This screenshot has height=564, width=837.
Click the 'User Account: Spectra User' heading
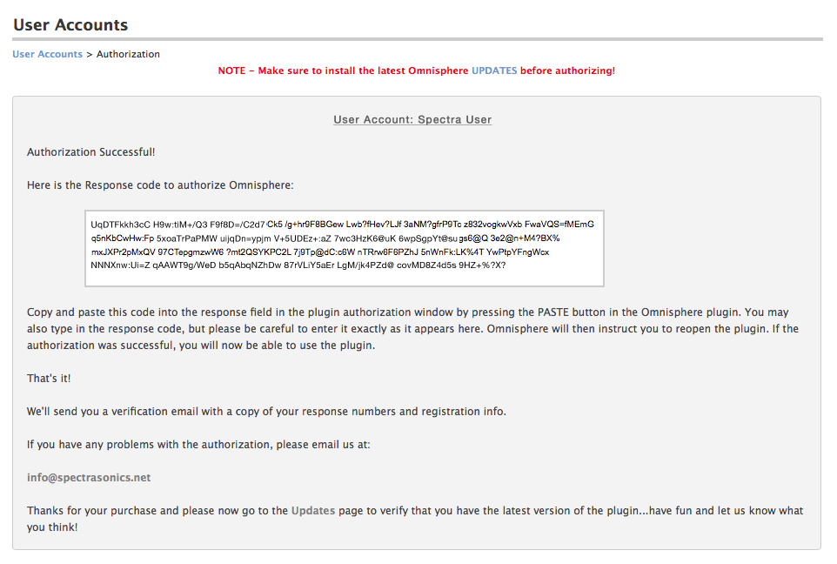412,119
